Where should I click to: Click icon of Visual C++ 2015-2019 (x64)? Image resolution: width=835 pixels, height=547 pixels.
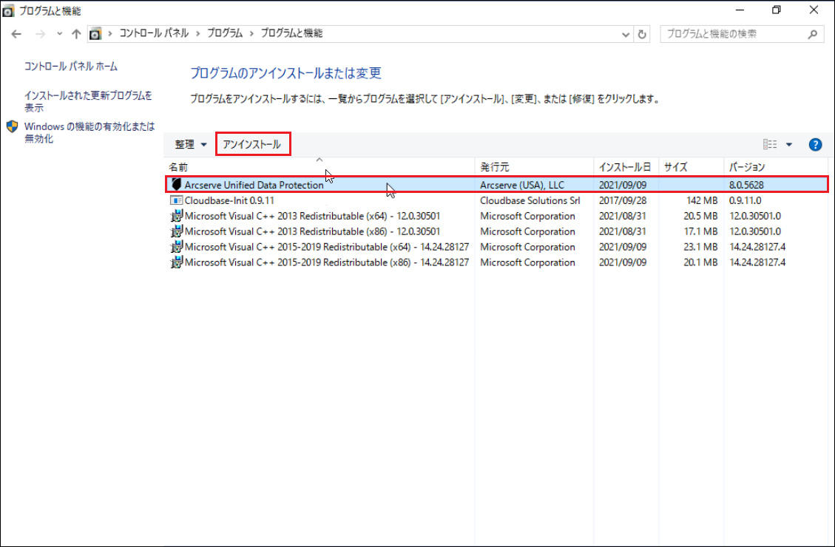[176, 247]
